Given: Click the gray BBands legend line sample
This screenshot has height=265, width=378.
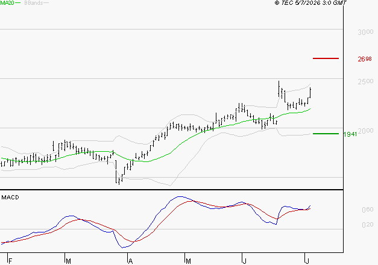Looking at the screenshot, I should tap(46, 3).
